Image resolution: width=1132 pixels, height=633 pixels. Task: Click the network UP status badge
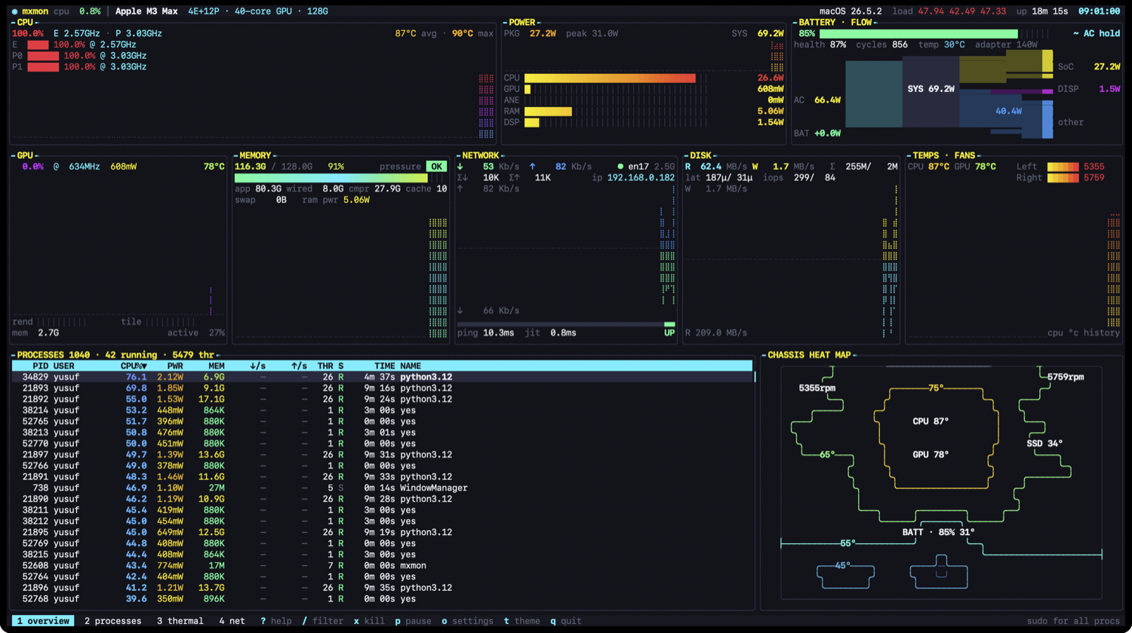coord(669,333)
